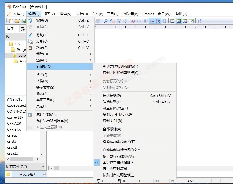Expand the 提示文本(S) submenu

(x=60, y=87)
